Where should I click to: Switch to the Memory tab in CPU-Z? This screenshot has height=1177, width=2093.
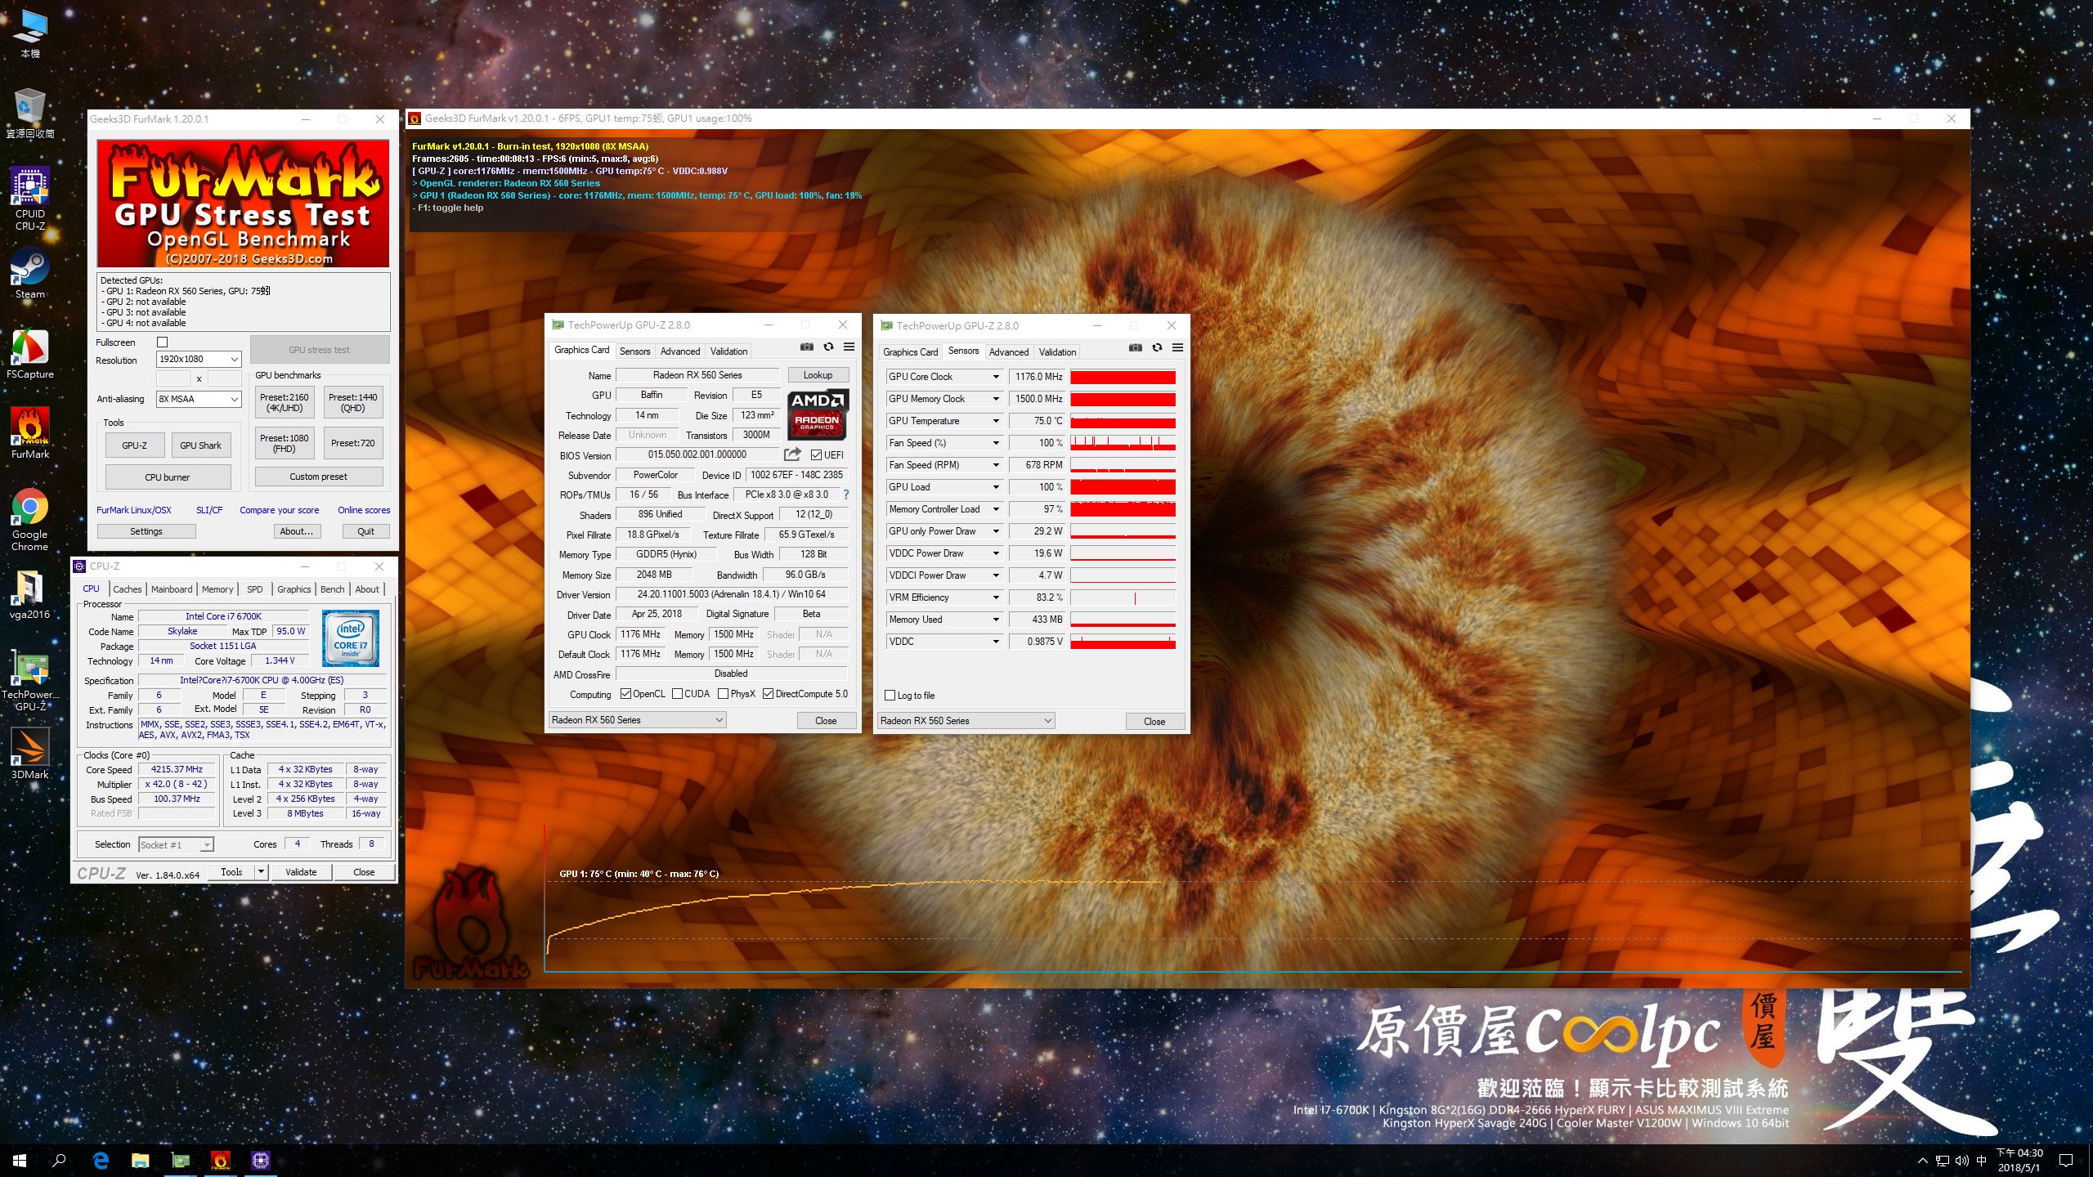pos(217,589)
